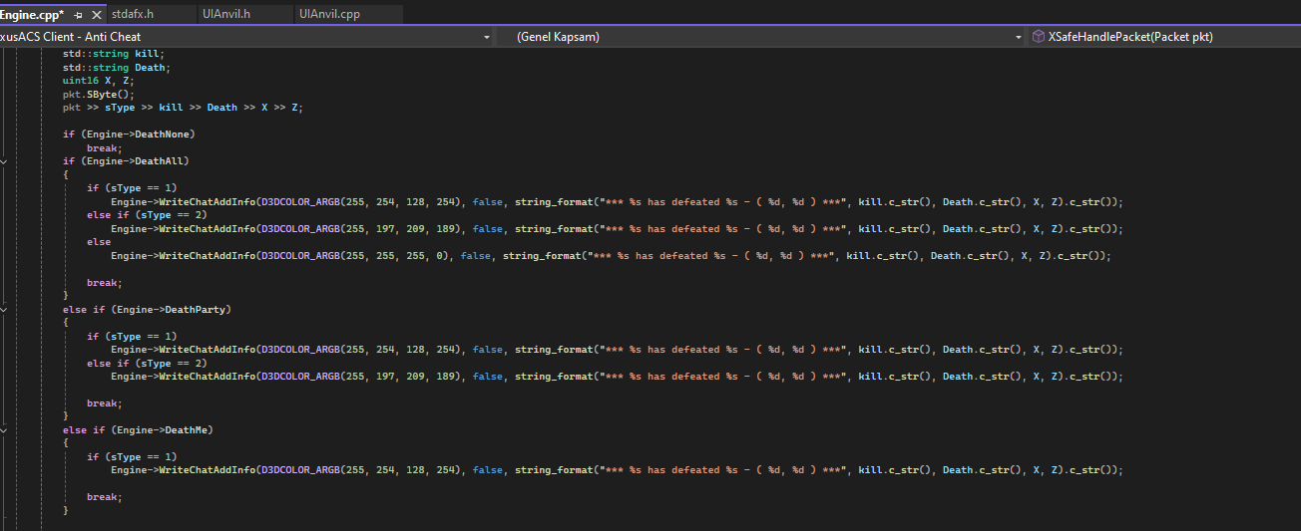Click the purple cube icon beside XSafeHandlePacket

tap(1039, 37)
